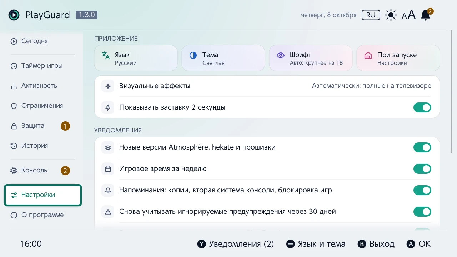457x257 pixels.
Task: Open Таймер игры section
Action: click(43, 66)
